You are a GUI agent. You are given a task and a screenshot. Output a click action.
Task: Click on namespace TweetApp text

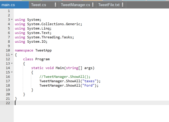click(33, 50)
